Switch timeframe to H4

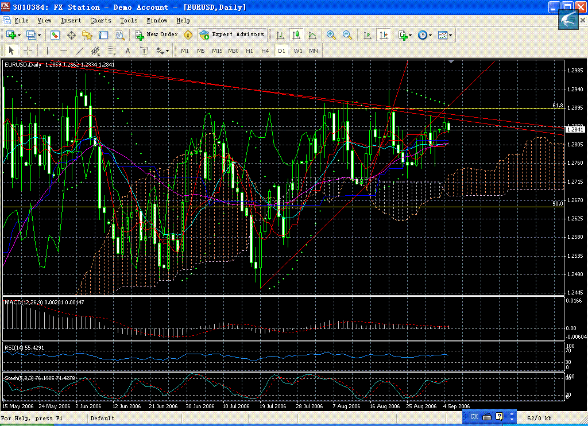point(265,51)
